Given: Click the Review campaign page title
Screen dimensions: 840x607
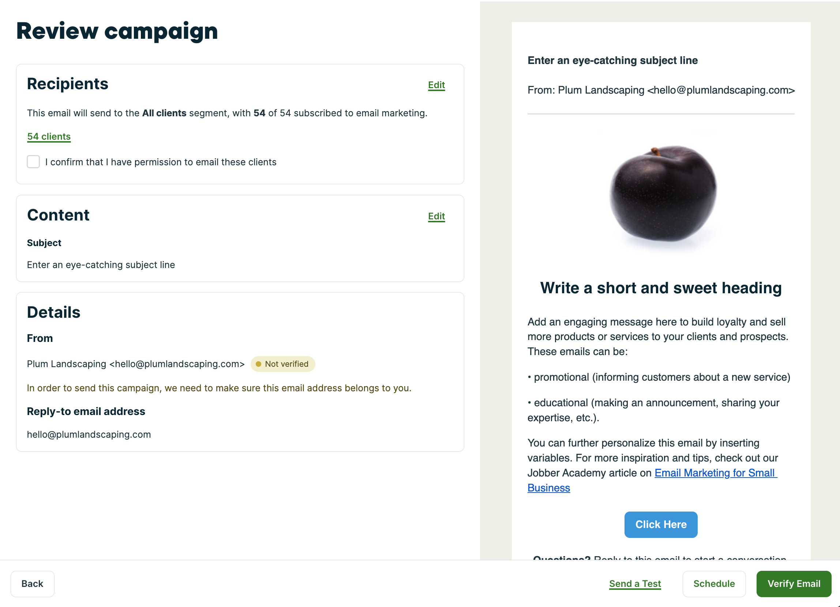Looking at the screenshot, I should click(x=117, y=31).
